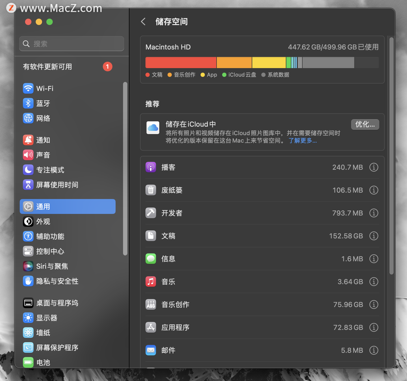Open Screen Time (屏幕使用时间) hourglass icon
The width and height of the screenshot is (407, 381).
(x=28, y=185)
